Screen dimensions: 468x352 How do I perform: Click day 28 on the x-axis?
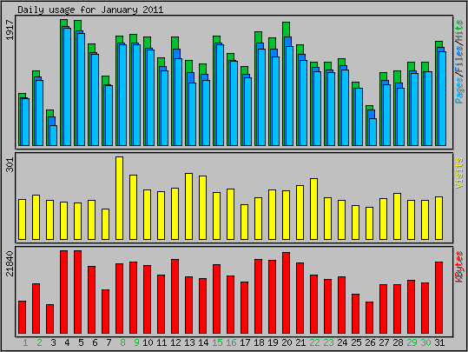click(398, 342)
